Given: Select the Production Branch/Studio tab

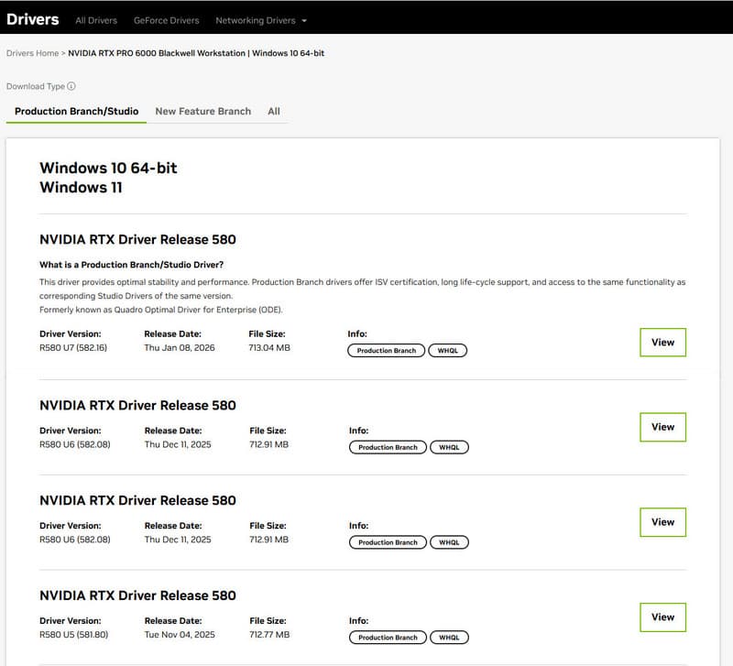Looking at the screenshot, I should coord(76,111).
